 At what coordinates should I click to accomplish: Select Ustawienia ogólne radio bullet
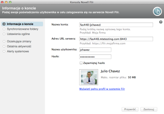[x=4, y=34]
